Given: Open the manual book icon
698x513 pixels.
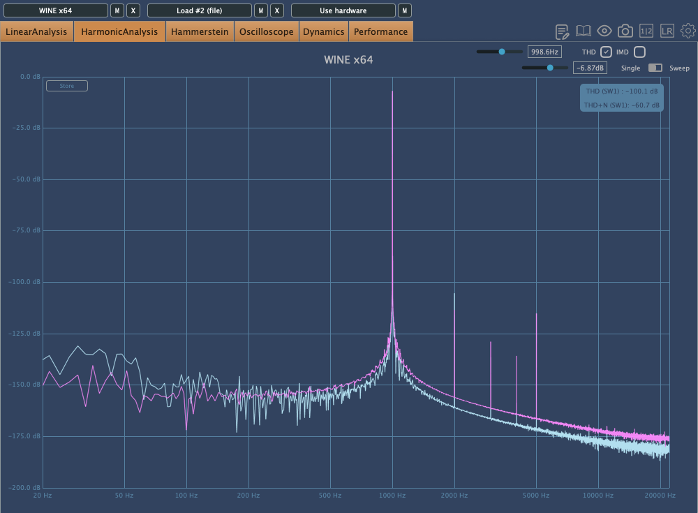Looking at the screenshot, I should (584, 31).
